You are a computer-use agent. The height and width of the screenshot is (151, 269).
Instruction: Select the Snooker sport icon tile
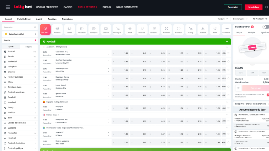106,29
